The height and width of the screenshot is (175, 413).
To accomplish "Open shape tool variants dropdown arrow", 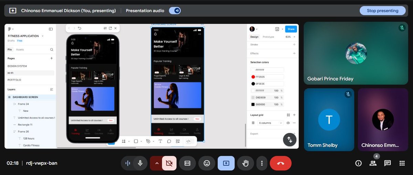I will 141,141.
